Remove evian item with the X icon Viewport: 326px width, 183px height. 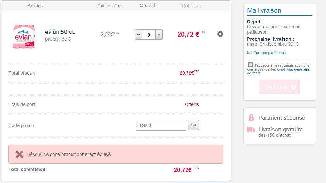click(220, 34)
